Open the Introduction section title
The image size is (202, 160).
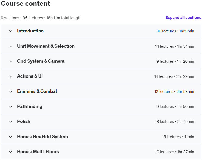coord(30,31)
